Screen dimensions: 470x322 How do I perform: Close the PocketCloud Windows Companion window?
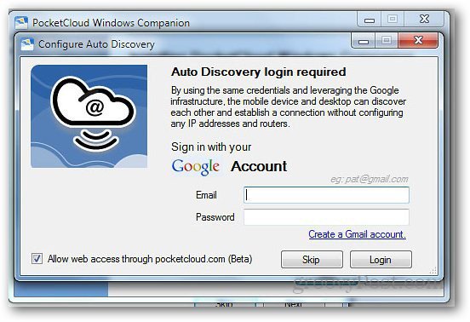(x=424, y=20)
